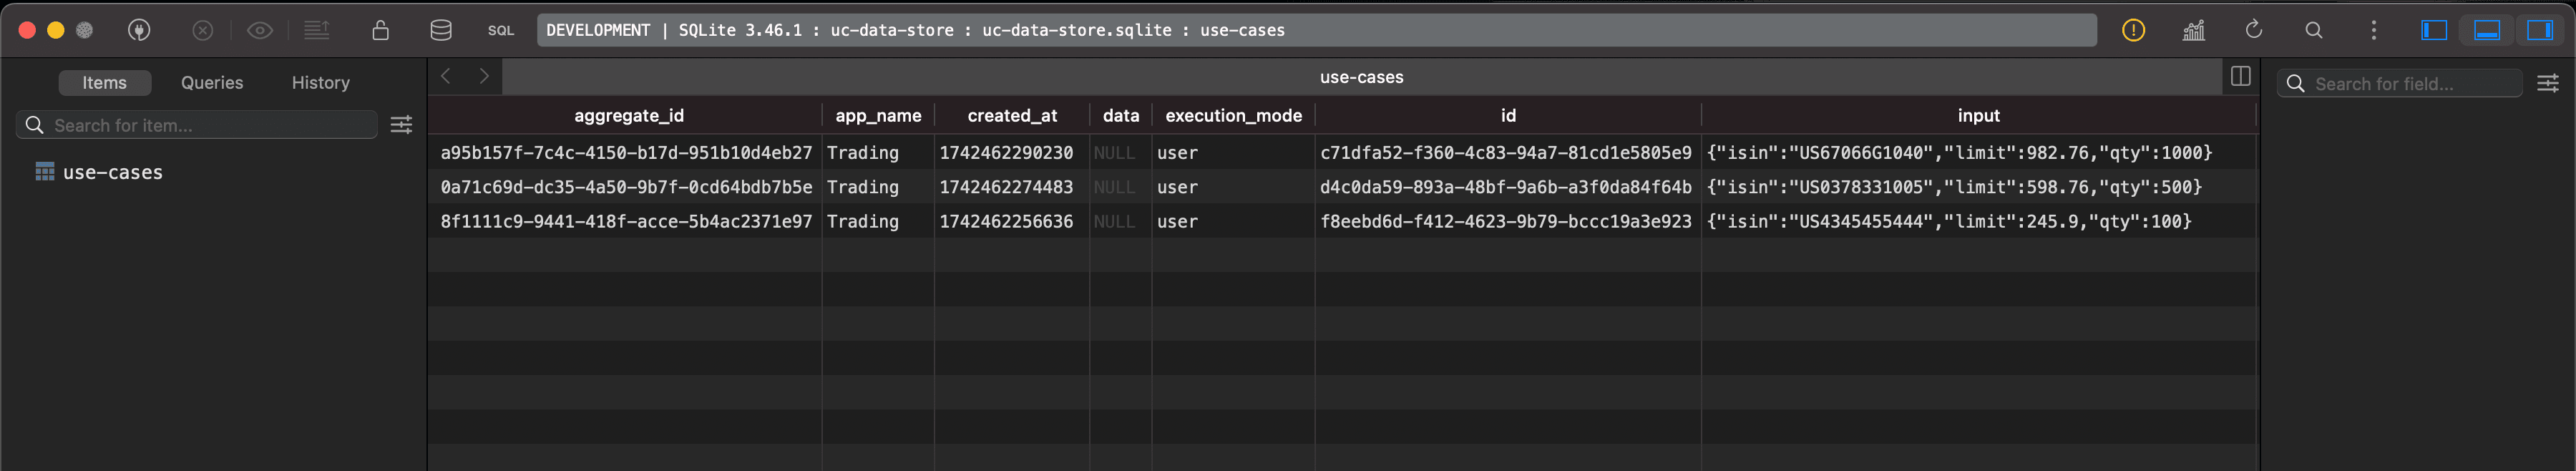Viewport: 2576px width, 471px height.
Task: Toggle the bottom console panel button
Action: pos(2487,30)
